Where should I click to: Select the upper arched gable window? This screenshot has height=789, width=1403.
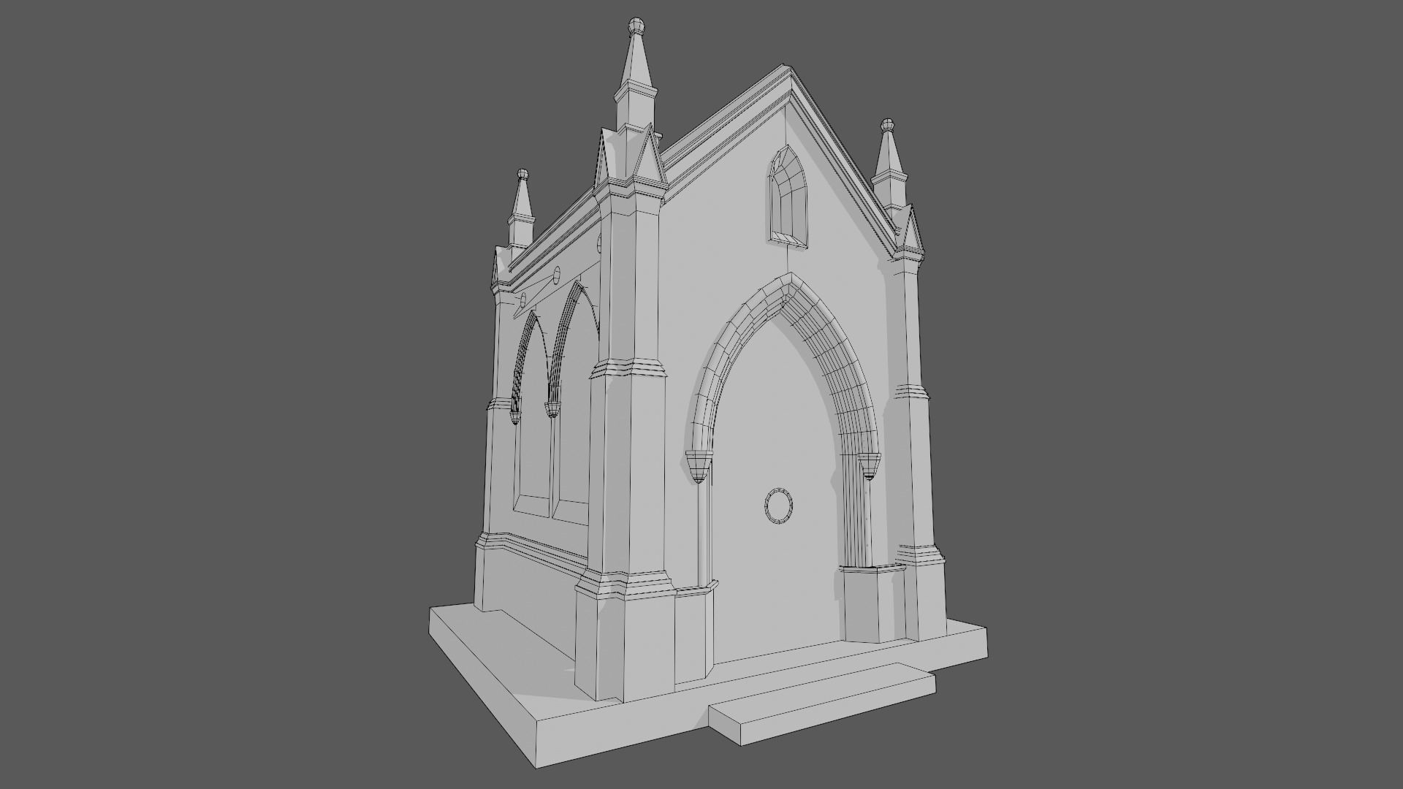[788, 196]
